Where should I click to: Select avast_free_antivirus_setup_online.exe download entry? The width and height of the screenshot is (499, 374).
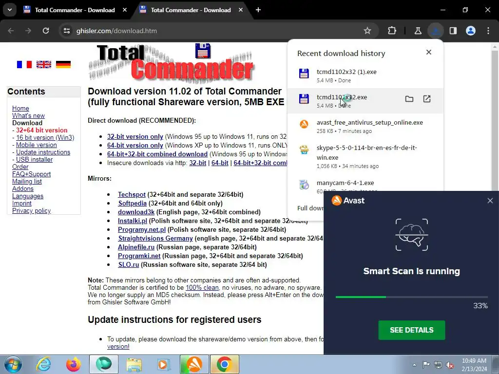coord(365,126)
